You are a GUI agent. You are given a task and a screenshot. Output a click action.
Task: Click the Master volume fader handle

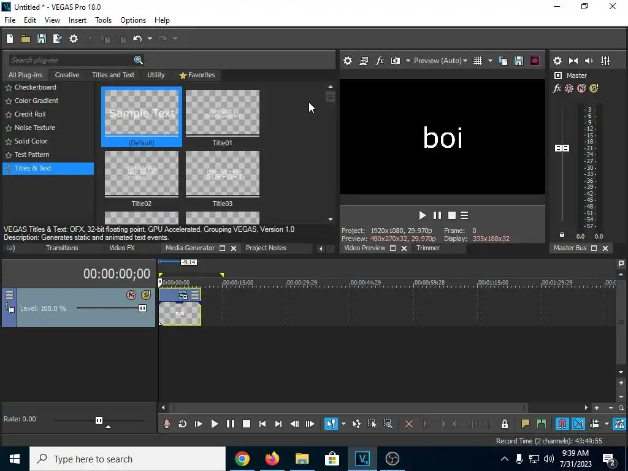[x=562, y=148]
